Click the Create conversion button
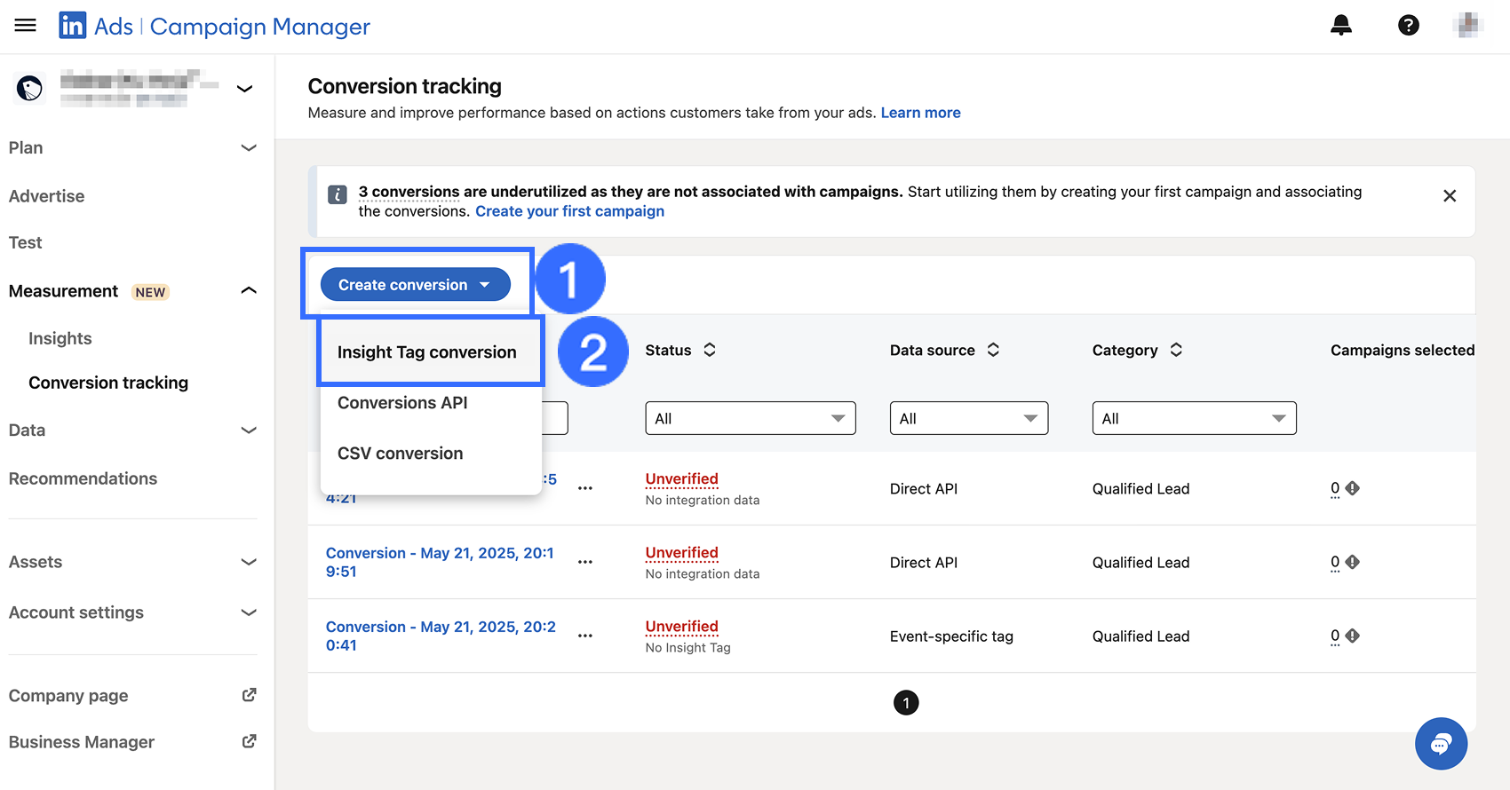Viewport: 1510px width, 790px height. [415, 285]
